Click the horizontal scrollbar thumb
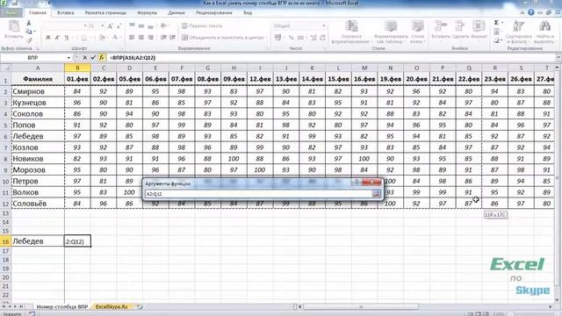562x316 pixels. (x=361, y=306)
